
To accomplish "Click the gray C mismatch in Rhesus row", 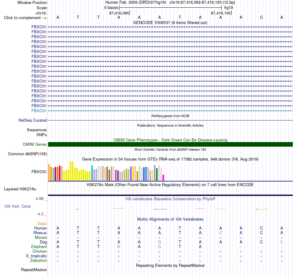I will click(x=221, y=233).
